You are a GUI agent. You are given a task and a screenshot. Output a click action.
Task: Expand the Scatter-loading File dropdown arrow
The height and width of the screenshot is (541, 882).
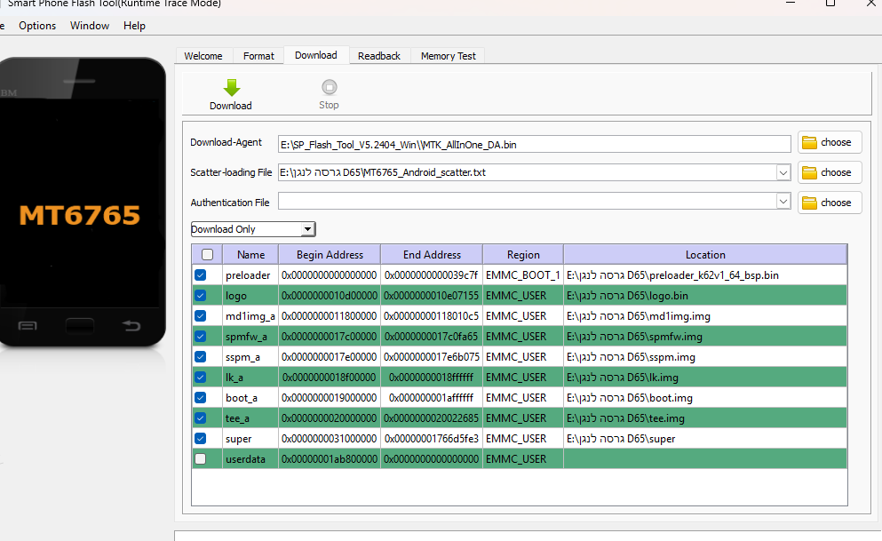783,172
